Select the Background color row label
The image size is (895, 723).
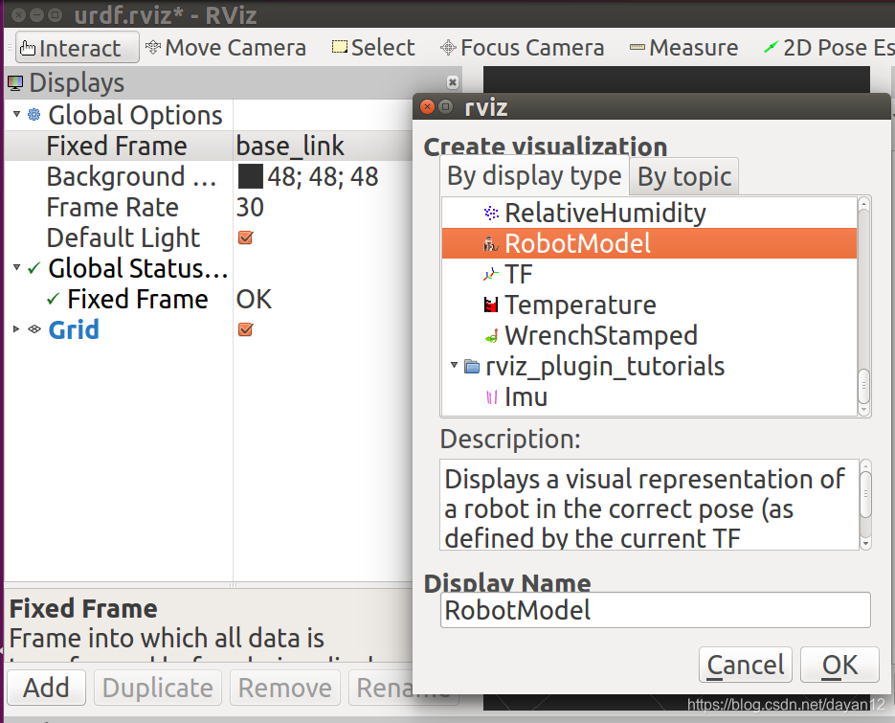pos(131,176)
